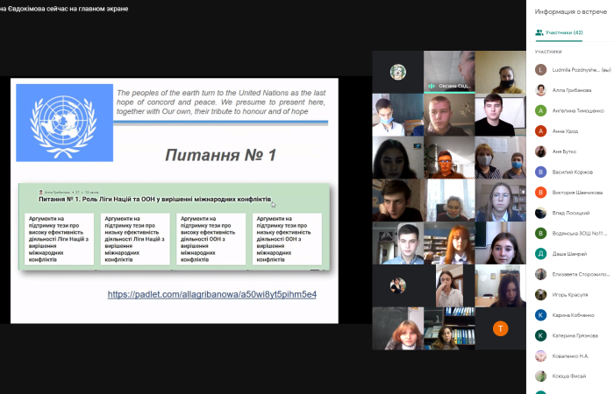Click the video tile with orange T avatar
The height and width of the screenshot is (394, 614).
click(500, 328)
